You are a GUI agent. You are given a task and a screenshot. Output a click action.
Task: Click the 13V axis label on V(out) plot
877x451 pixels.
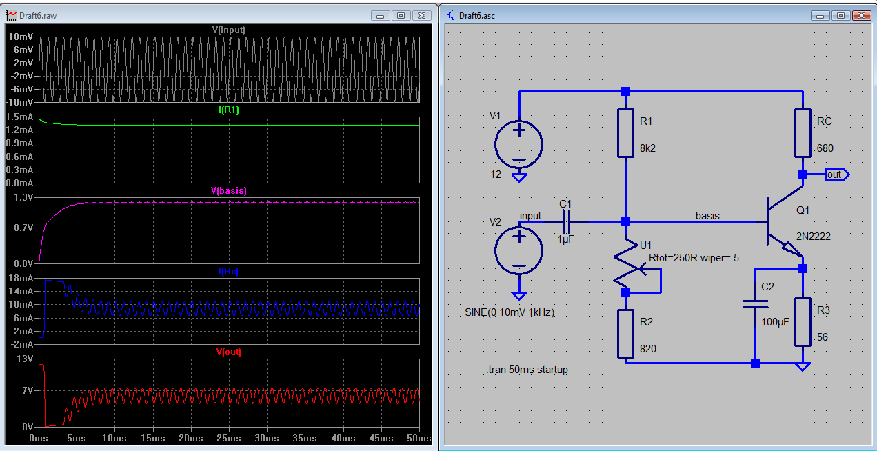coord(25,360)
